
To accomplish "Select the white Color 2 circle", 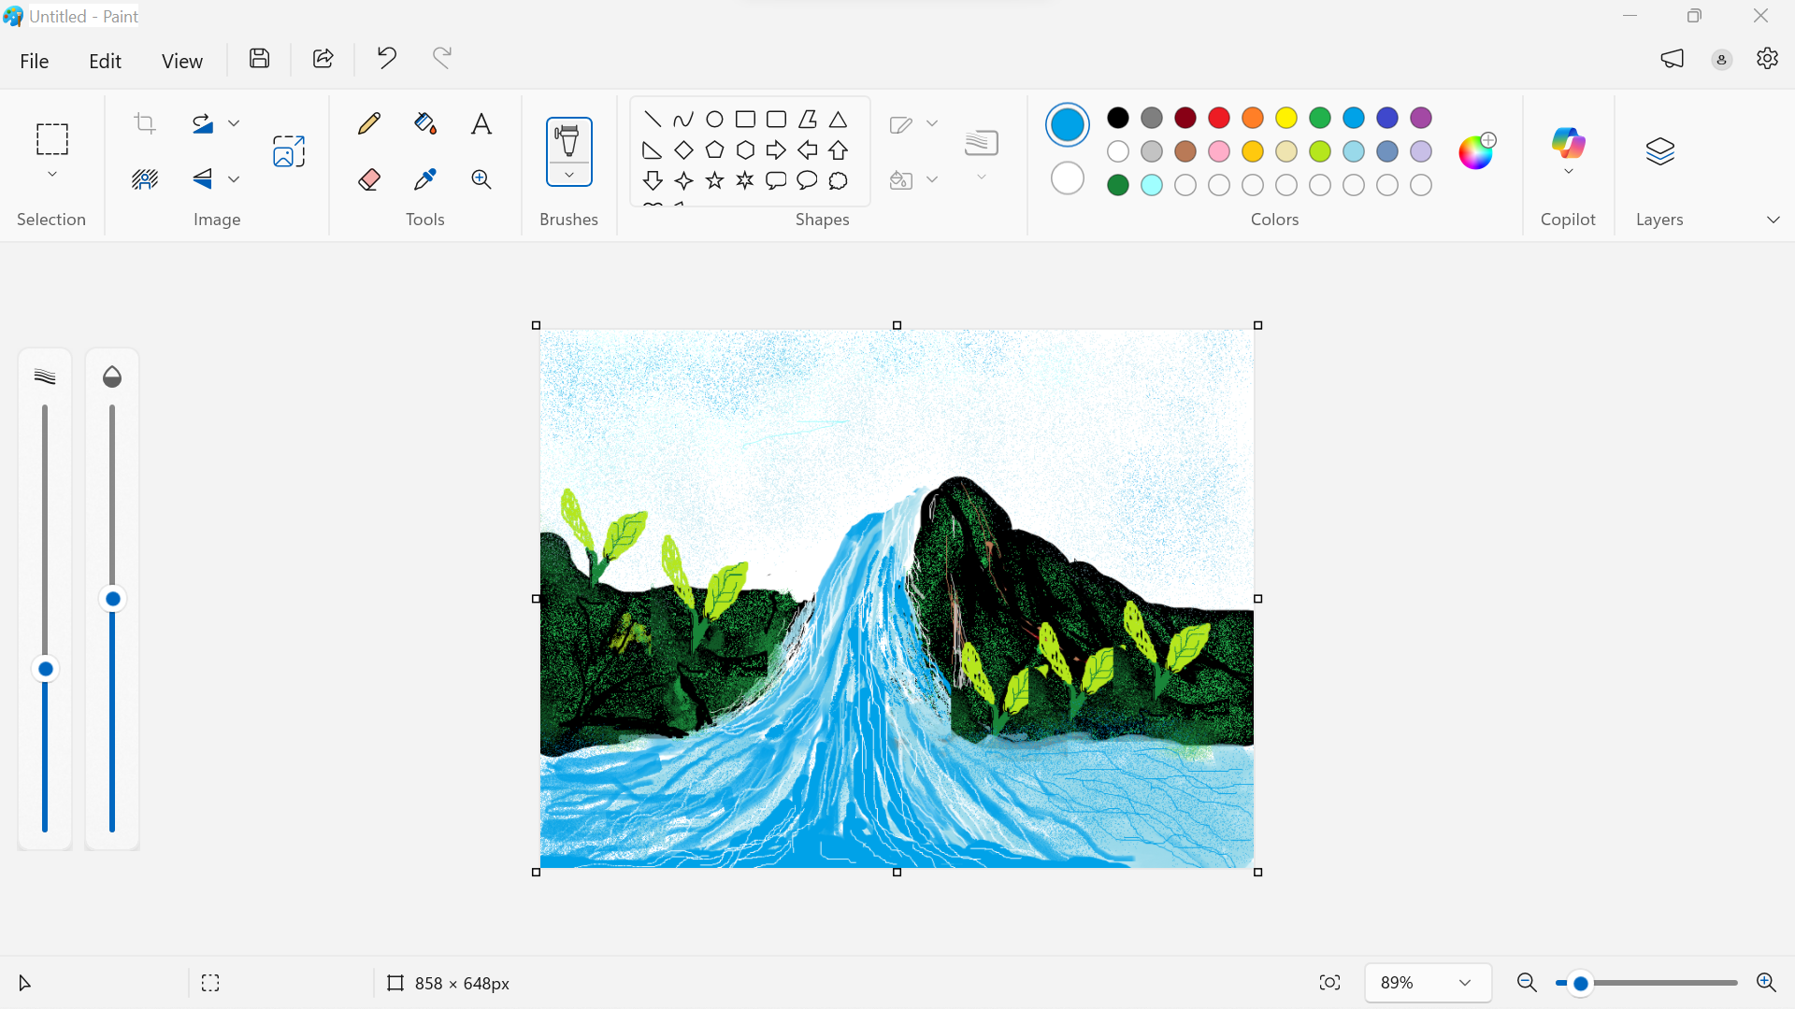I will tap(1067, 178).
